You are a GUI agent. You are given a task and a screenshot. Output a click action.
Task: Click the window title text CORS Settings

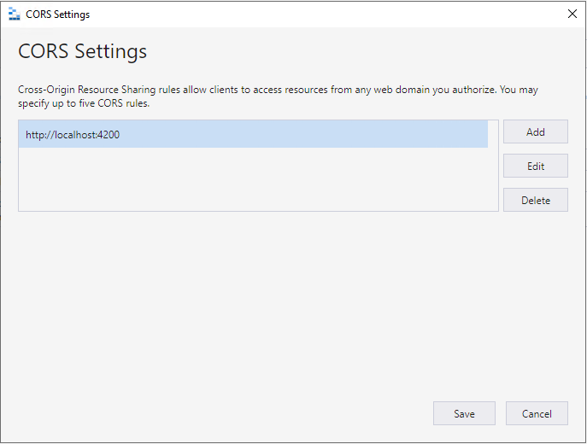(x=57, y=15)
